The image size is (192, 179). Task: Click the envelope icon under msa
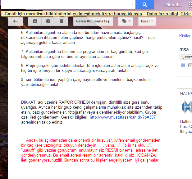tap(190, 65)
